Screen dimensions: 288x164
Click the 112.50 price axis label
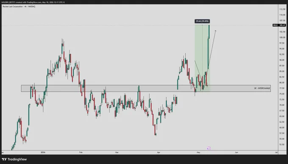[282, 9]
